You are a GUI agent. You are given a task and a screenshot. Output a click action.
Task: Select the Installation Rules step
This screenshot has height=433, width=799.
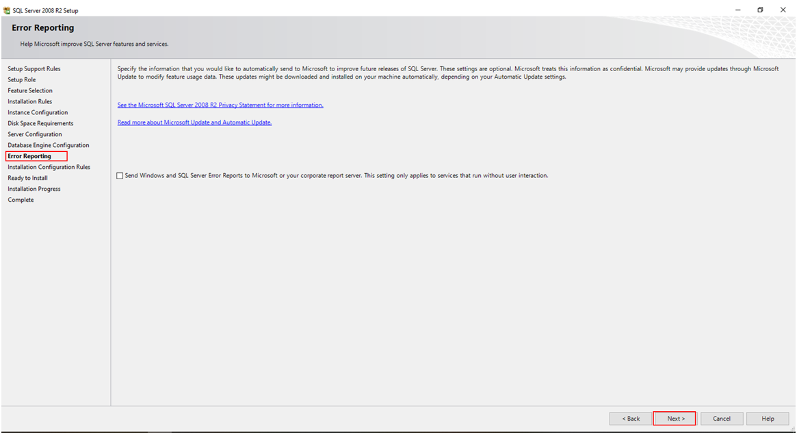click(x=30, y=101)
